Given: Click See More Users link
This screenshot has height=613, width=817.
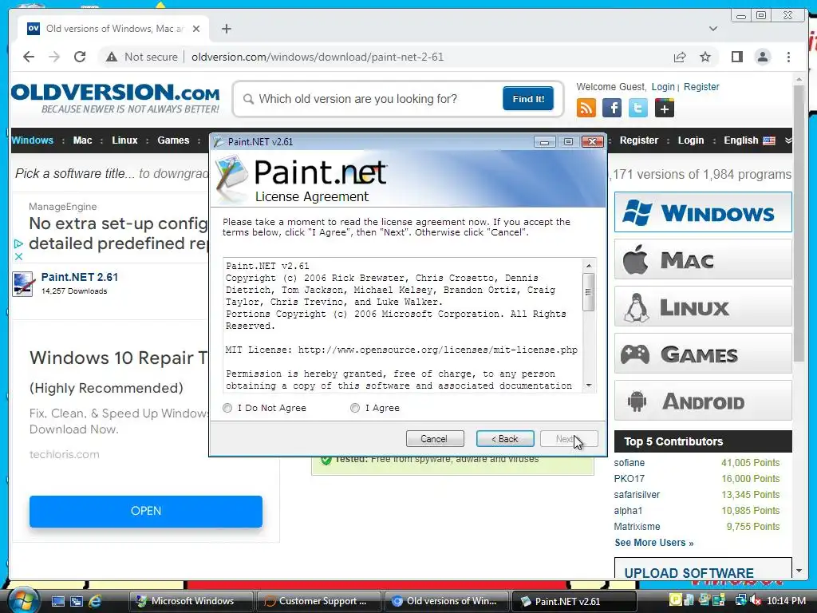Looking at the screenshot, I should click(654, 543).
